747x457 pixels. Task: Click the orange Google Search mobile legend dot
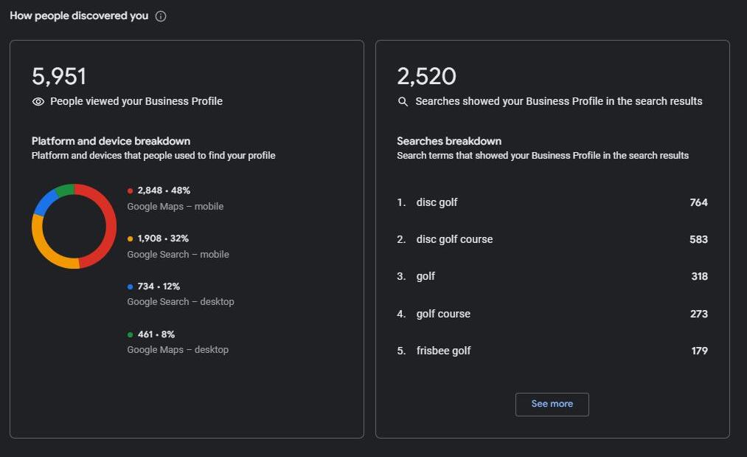(x=131, y=238)
